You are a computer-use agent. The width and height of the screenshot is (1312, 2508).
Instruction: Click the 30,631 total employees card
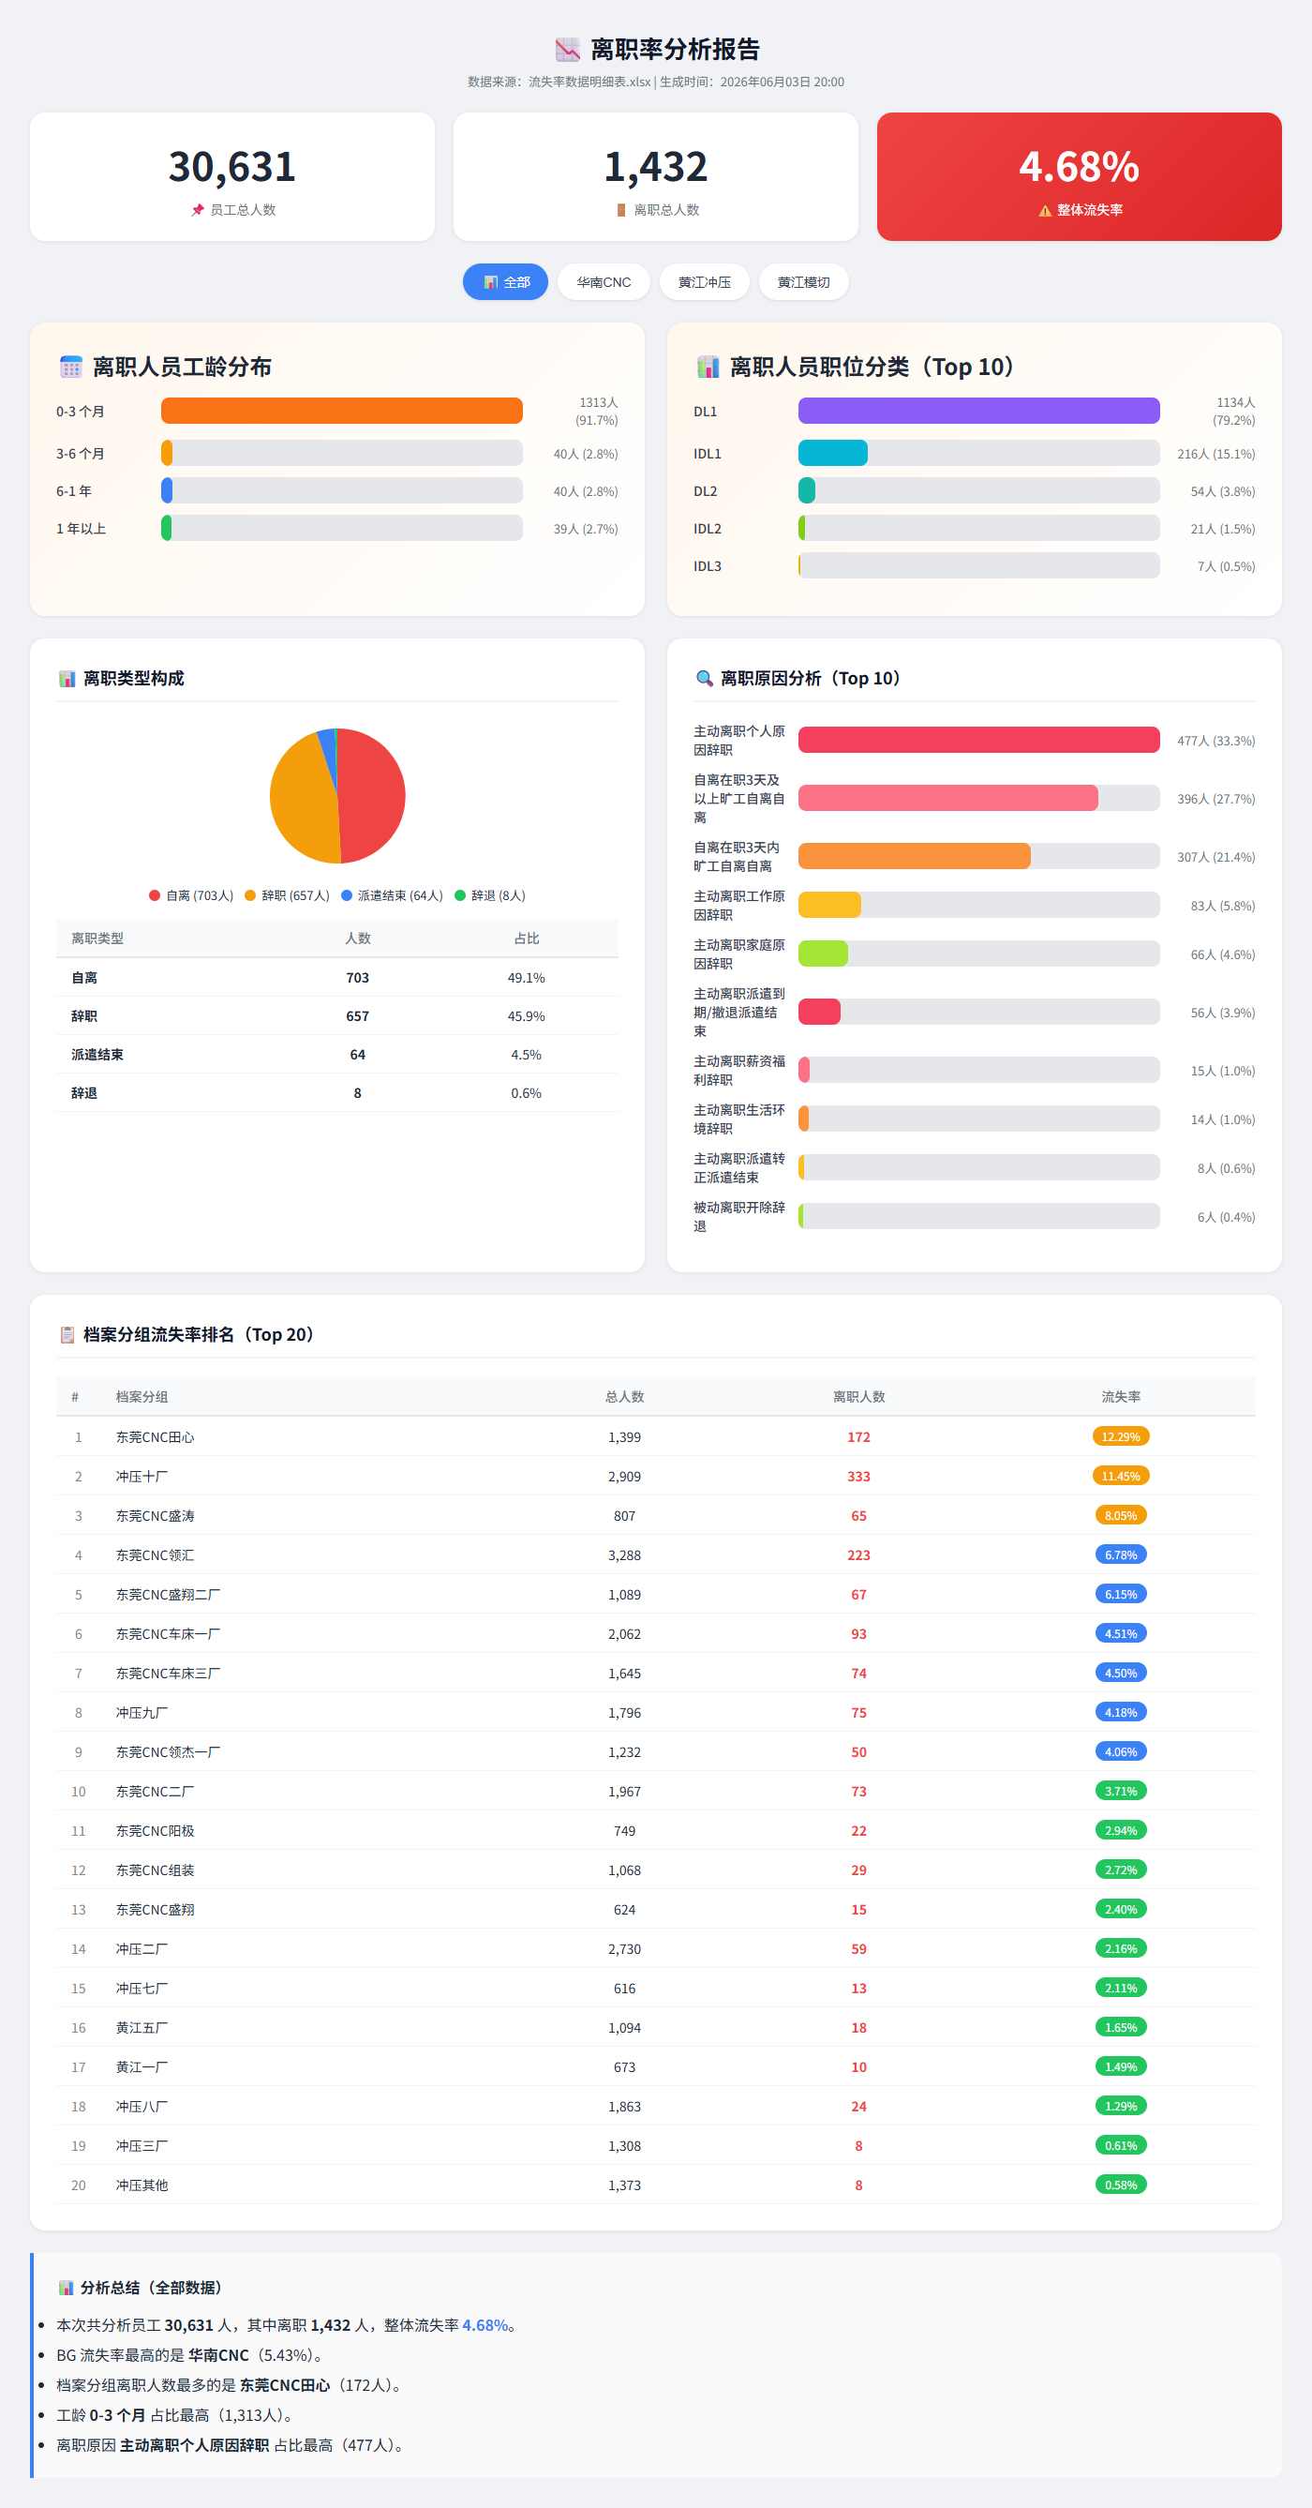click(x=232, y=177)
